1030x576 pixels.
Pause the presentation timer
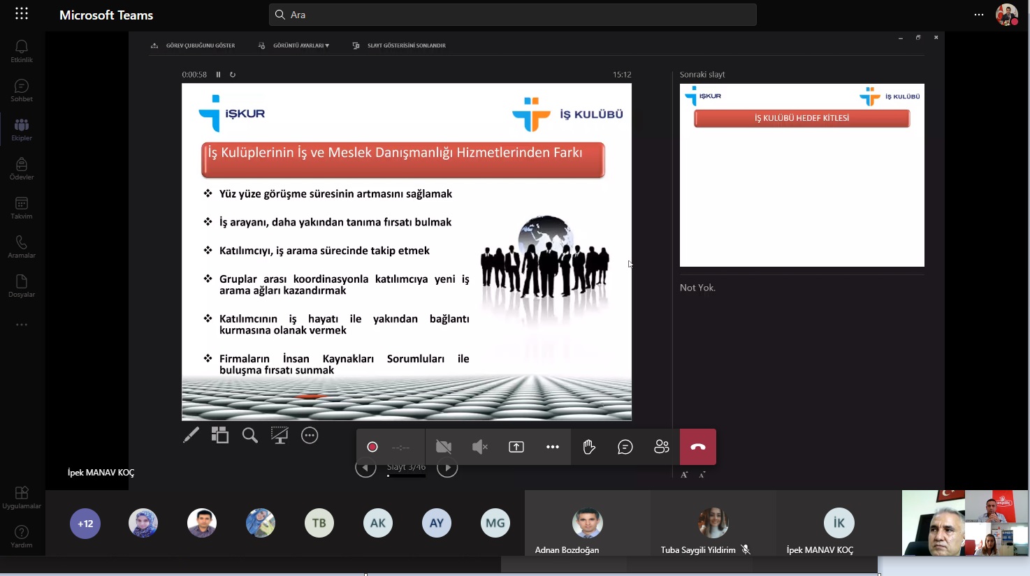click(x=218, y=75)
